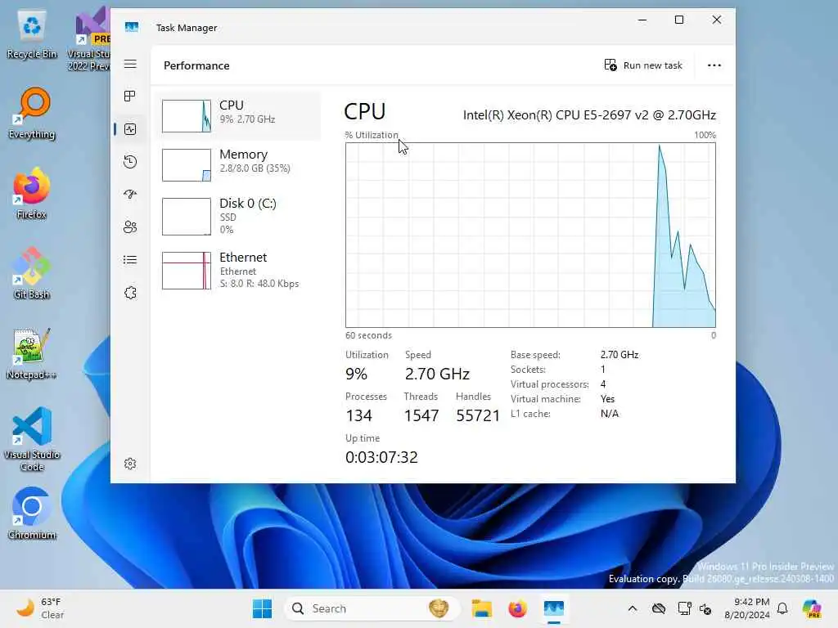Select the Visual Studio 2022 Preview shortcut

[x=88, y=38]
